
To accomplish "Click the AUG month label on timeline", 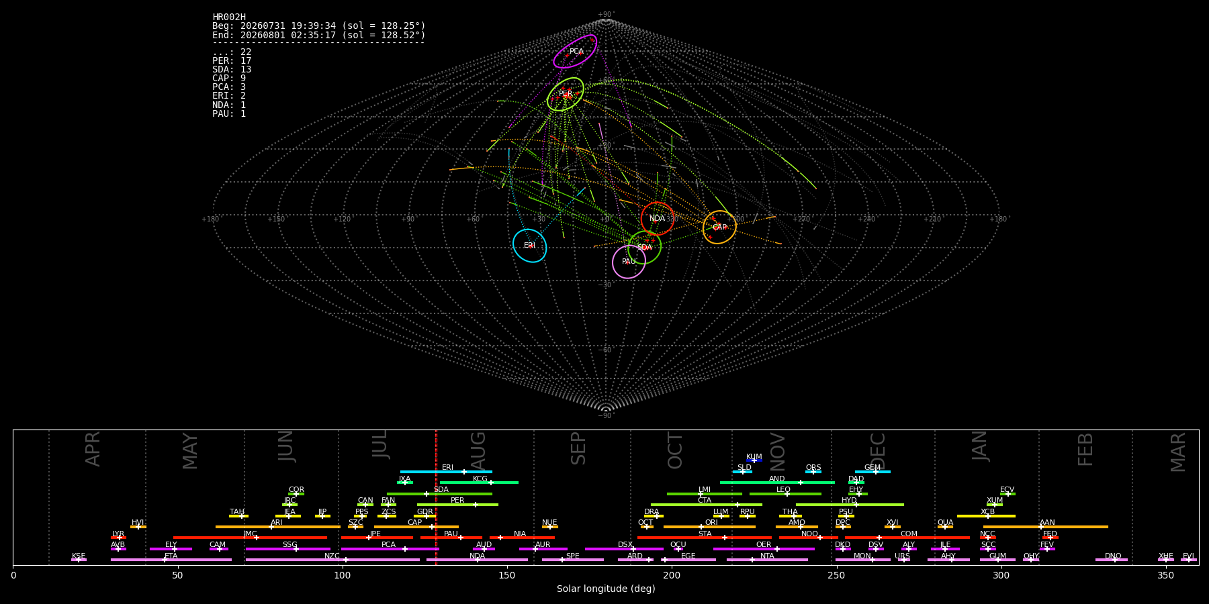I will [x=478, y=450].
